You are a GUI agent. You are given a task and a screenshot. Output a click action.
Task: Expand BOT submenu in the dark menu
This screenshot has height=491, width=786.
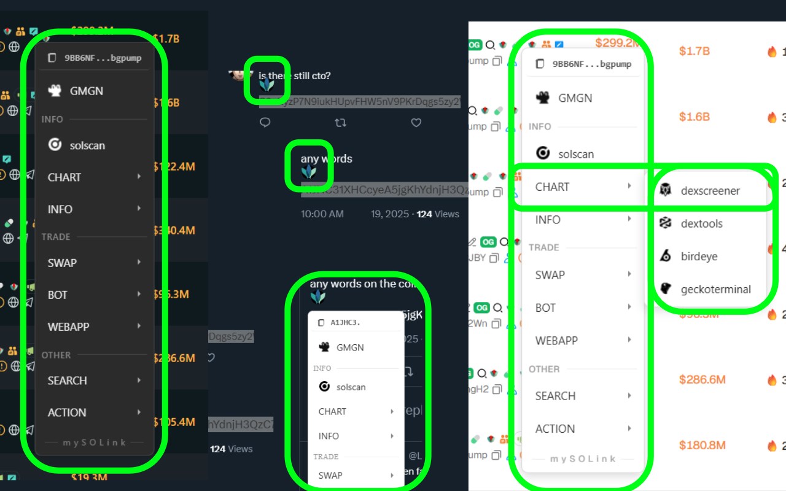pos(95,295)
